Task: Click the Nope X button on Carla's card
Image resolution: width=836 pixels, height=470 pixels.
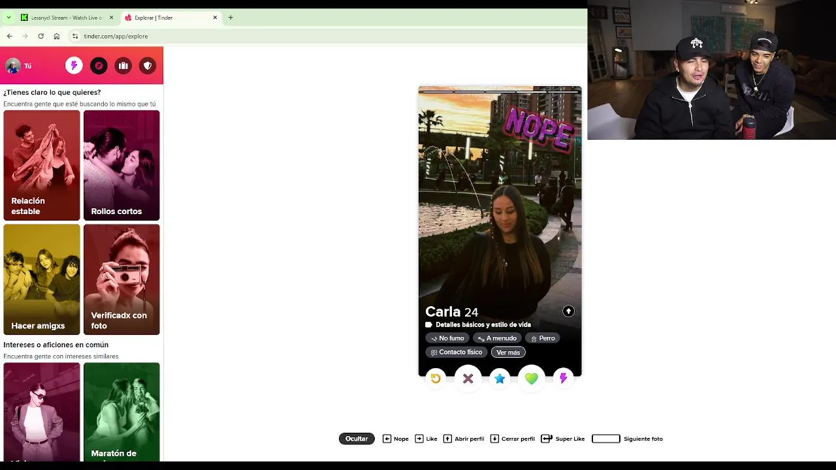Action: 468,378
